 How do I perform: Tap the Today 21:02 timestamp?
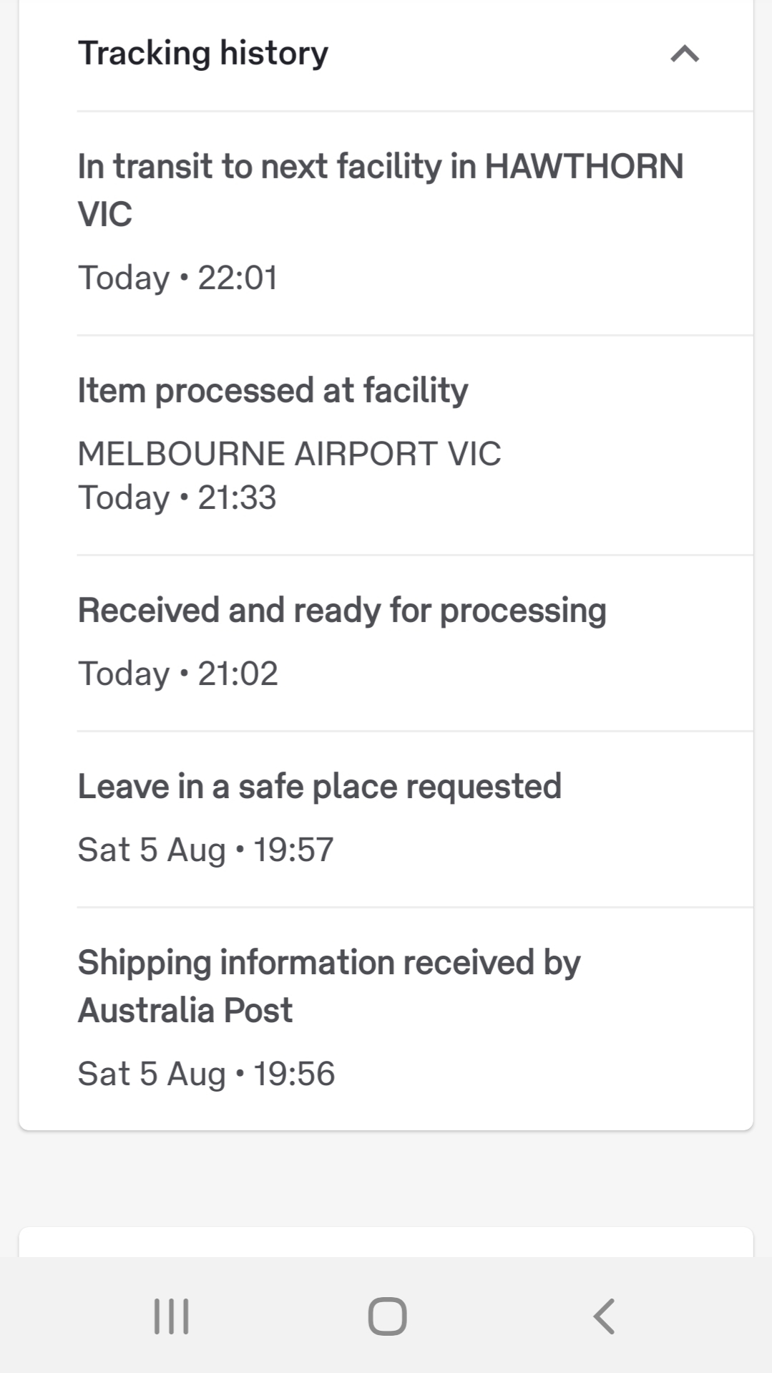(177, 674)
